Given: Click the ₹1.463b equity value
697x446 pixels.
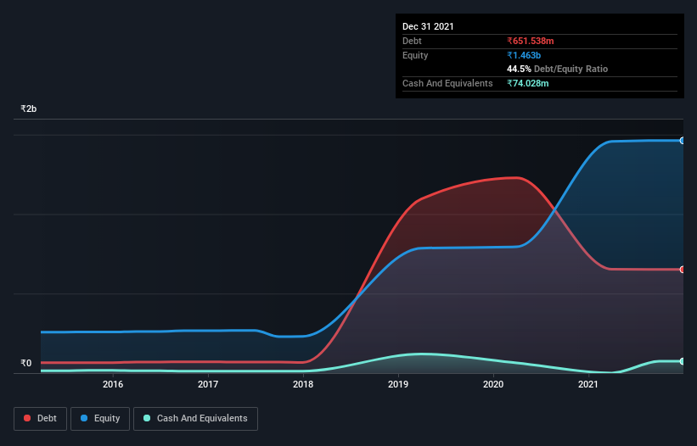Looking at the screenshot, I should pos(524,55).
